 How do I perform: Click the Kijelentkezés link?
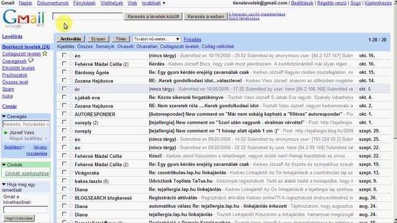[378, 3]
